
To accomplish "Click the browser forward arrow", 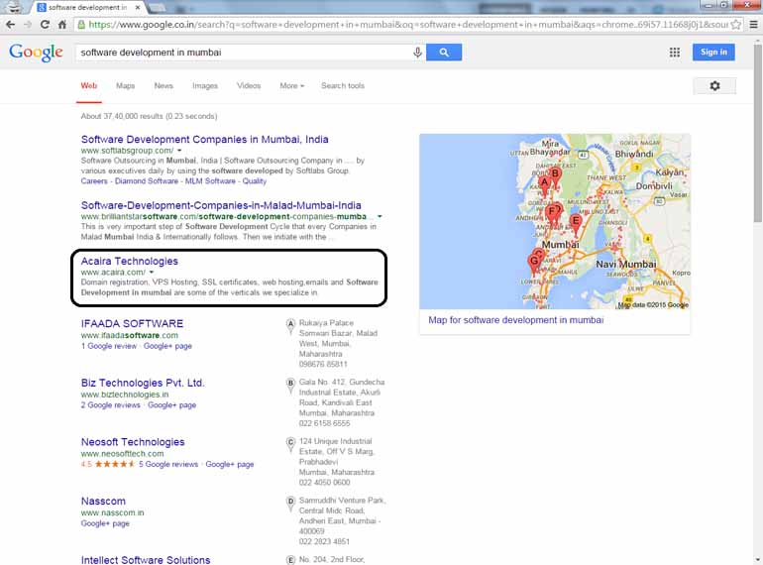I will click(28, 25).
